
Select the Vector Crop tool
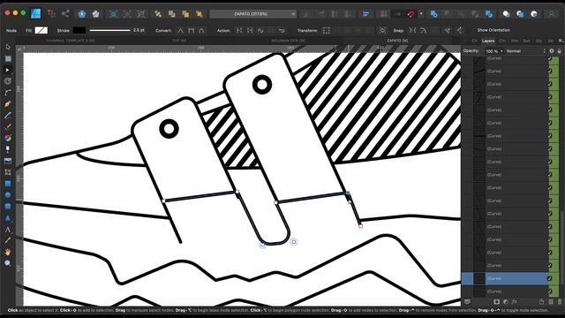pos(8,172)
